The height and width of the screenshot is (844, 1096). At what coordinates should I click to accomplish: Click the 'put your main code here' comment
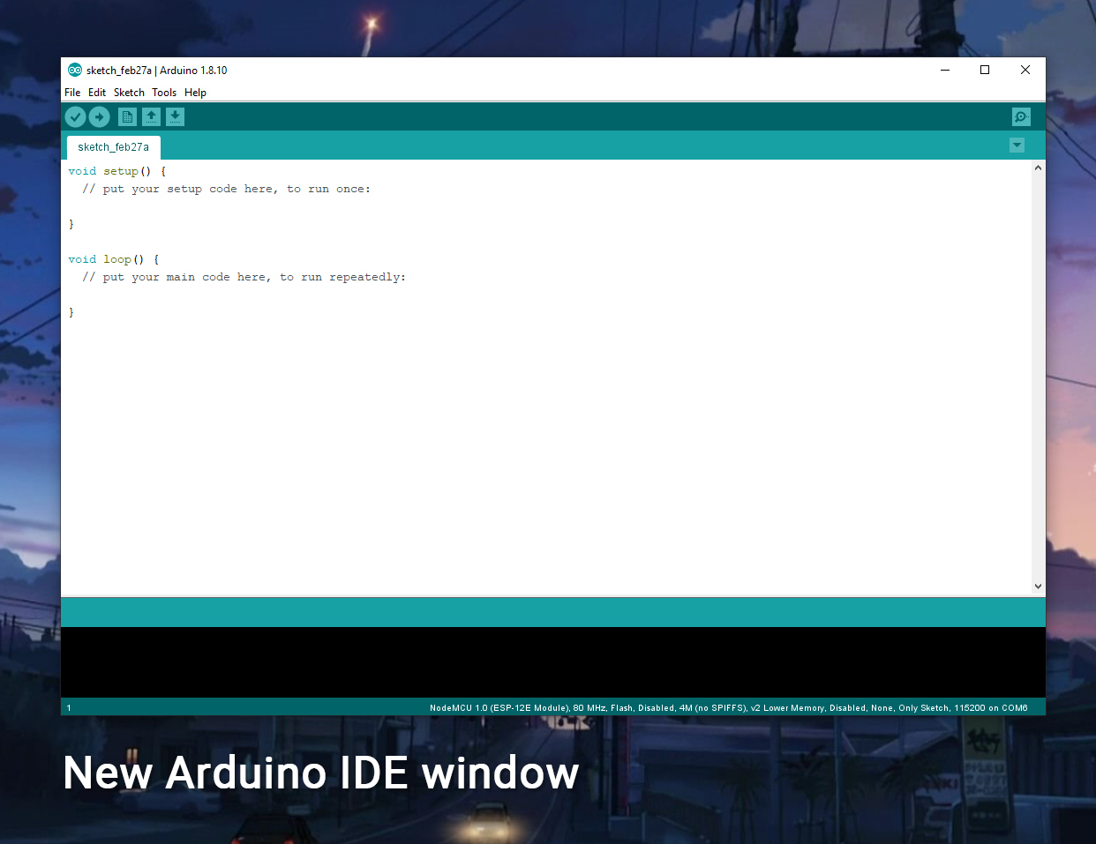[x=244, y=277]
